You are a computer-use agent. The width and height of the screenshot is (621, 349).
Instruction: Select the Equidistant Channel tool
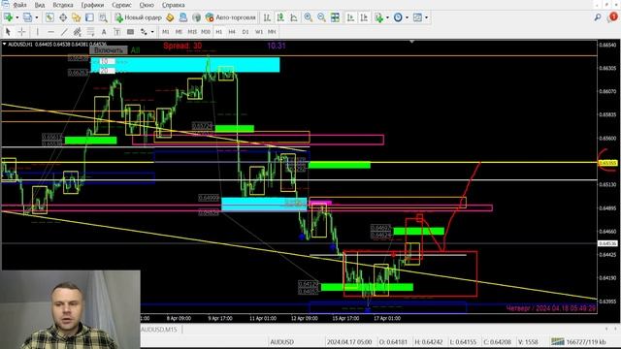[x=78, y=32]
